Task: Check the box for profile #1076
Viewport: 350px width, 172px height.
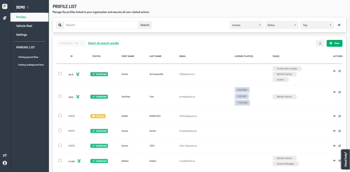Action: coord(60,146)
